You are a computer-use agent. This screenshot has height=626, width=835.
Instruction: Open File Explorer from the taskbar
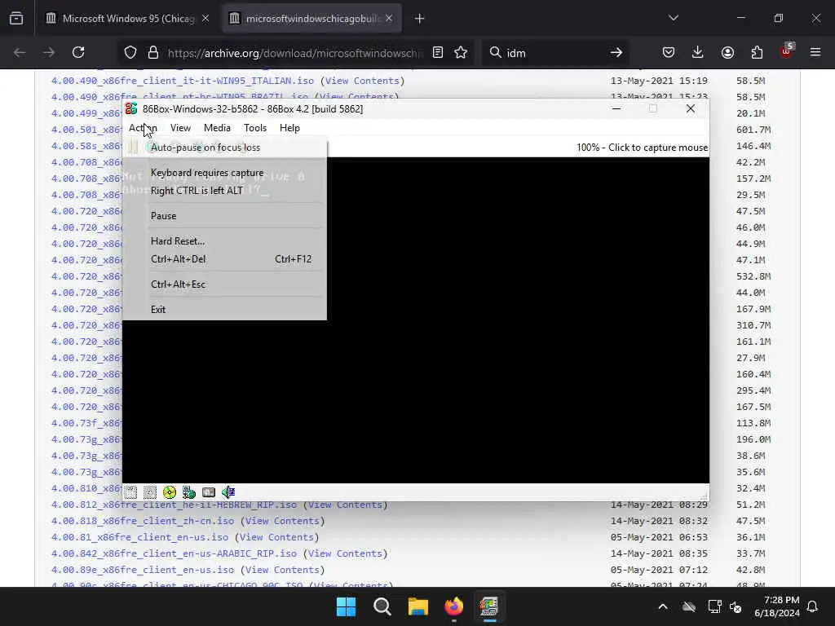tap(418, 606)
